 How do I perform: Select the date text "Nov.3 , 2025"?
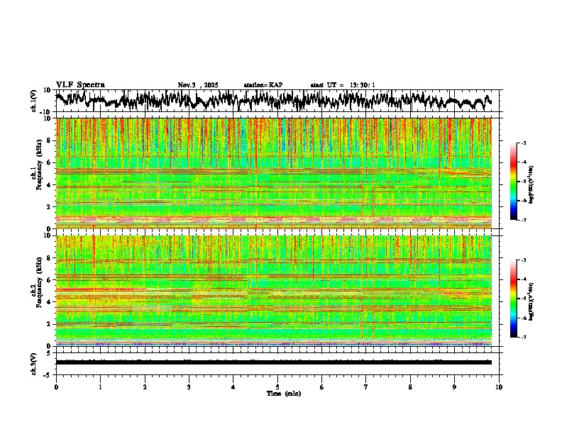(198, 85)
